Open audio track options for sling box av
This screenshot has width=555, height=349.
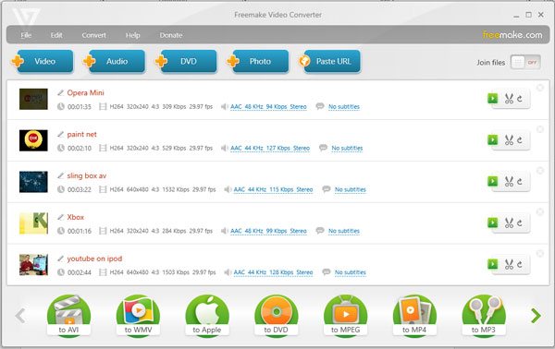pyautogui.click(x=273, y=189)
